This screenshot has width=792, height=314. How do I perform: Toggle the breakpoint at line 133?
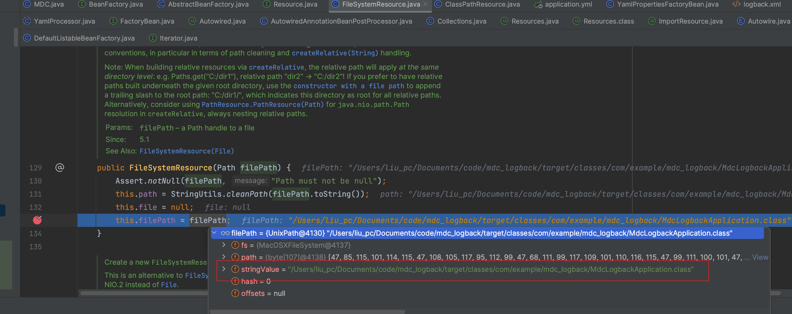(37, 220)
